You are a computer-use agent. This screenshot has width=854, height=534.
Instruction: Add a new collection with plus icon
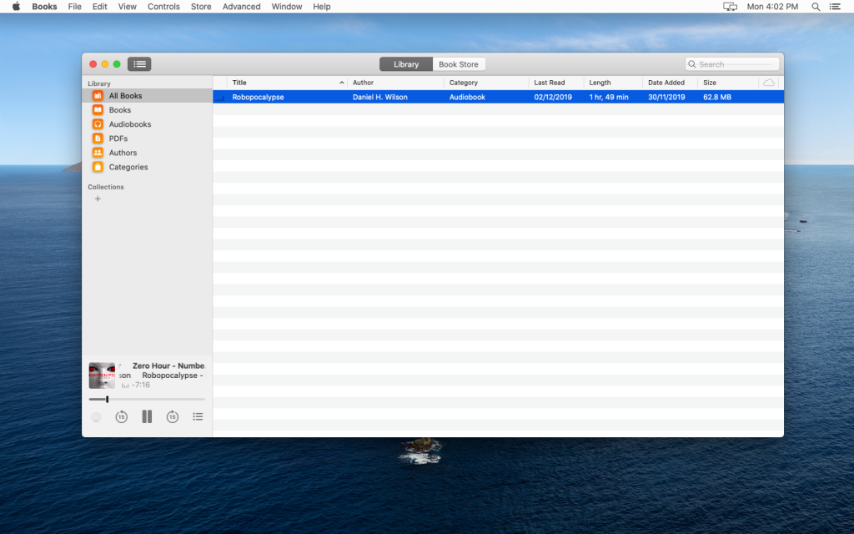click(x=98, y=199)
